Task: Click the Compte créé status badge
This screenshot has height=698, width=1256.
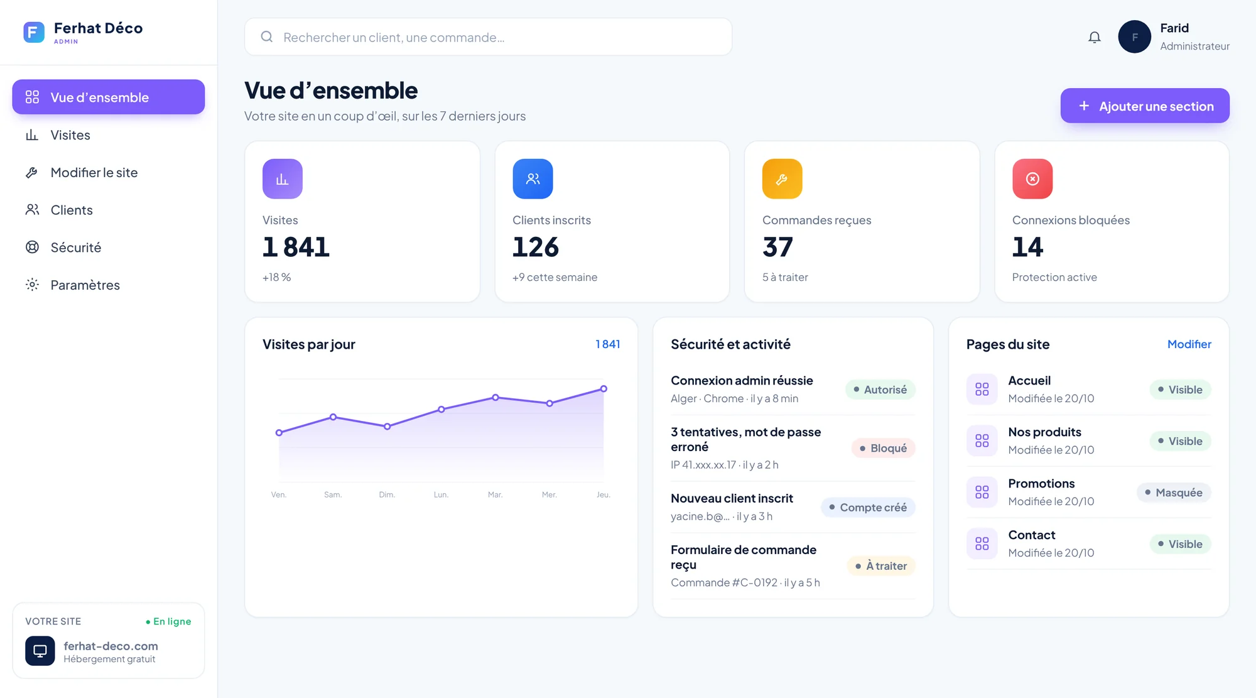Action: [868, 507]
